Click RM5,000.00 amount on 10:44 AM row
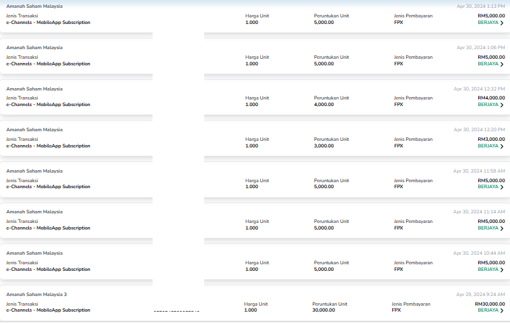The height and width of the screenshot is (323, 510). pos(491,262)
